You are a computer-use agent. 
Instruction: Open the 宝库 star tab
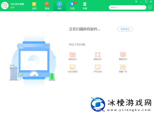coord(34,6)
